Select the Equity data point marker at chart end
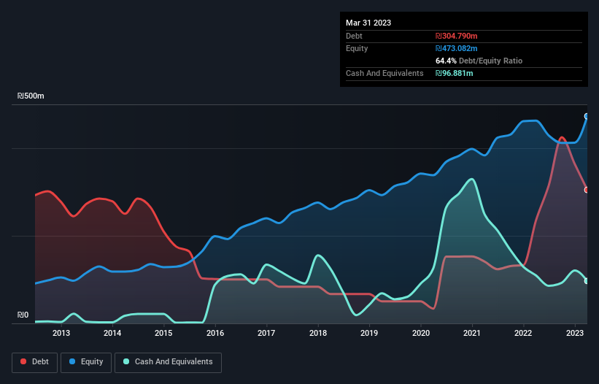This screenshot has width=599, height=384. click(587, 116)
